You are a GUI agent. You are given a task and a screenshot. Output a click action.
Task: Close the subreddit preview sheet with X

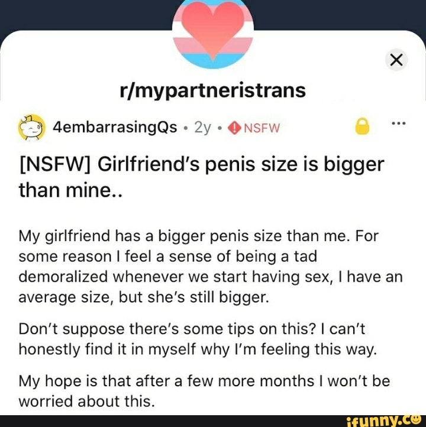396,60
